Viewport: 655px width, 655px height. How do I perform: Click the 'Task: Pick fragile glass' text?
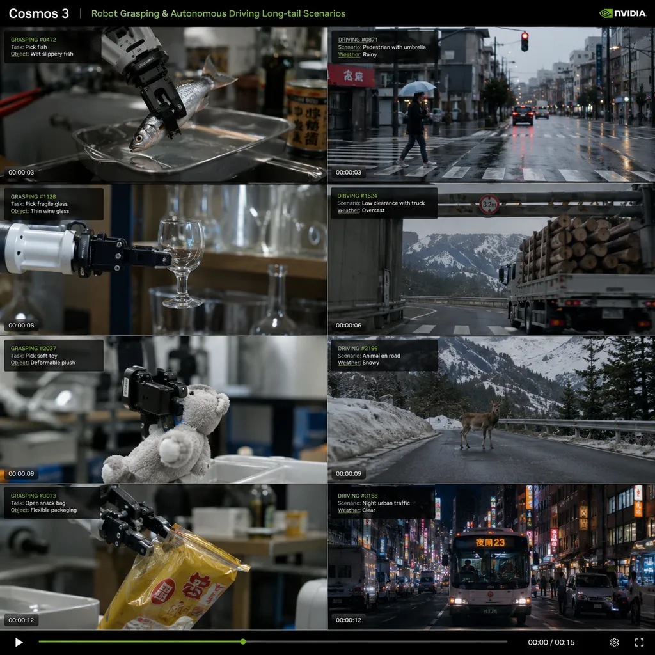39,204
